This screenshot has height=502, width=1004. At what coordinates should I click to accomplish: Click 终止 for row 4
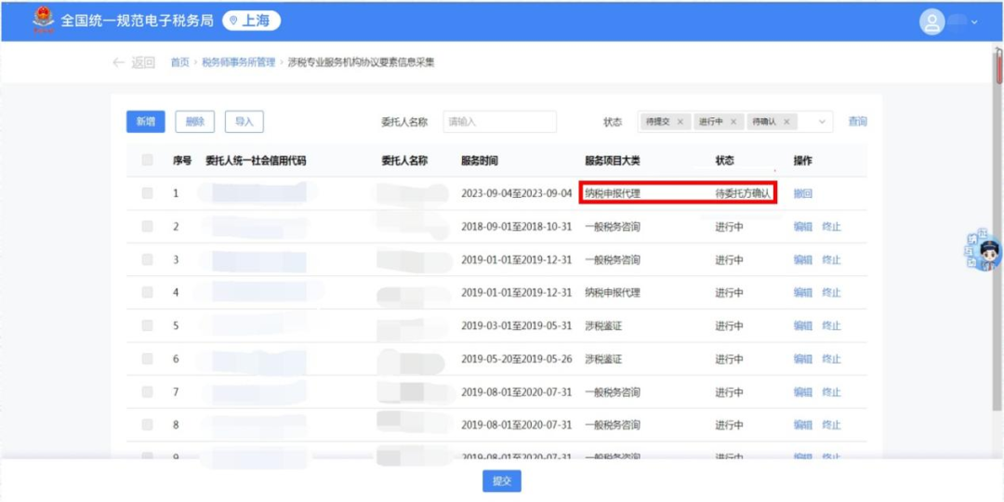831,292
